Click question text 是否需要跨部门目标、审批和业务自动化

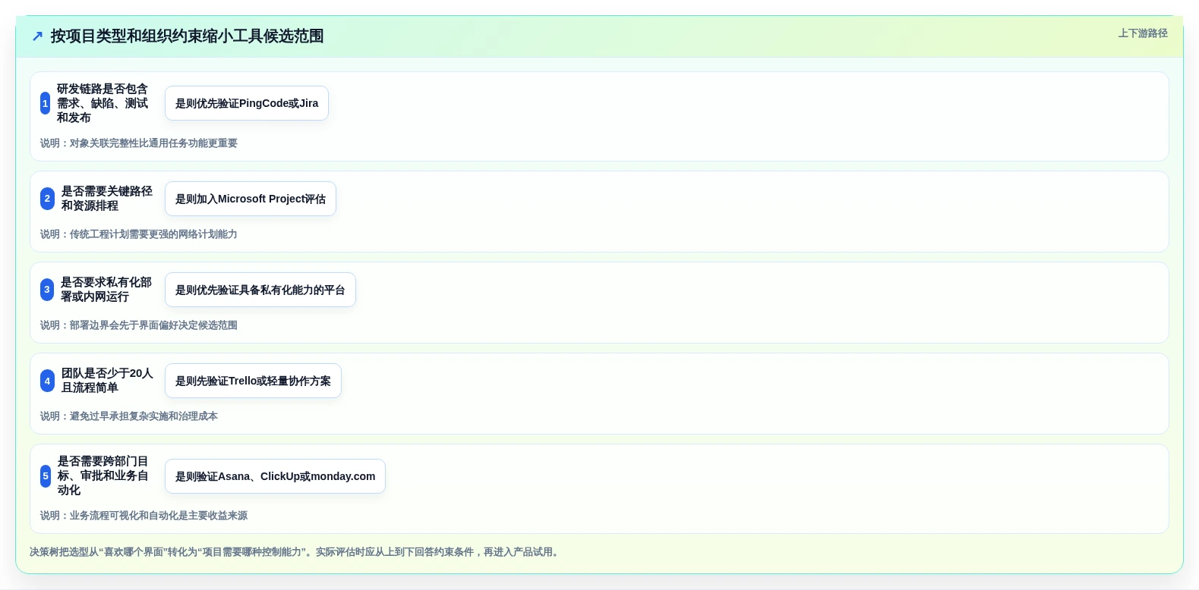click(103, 476)
